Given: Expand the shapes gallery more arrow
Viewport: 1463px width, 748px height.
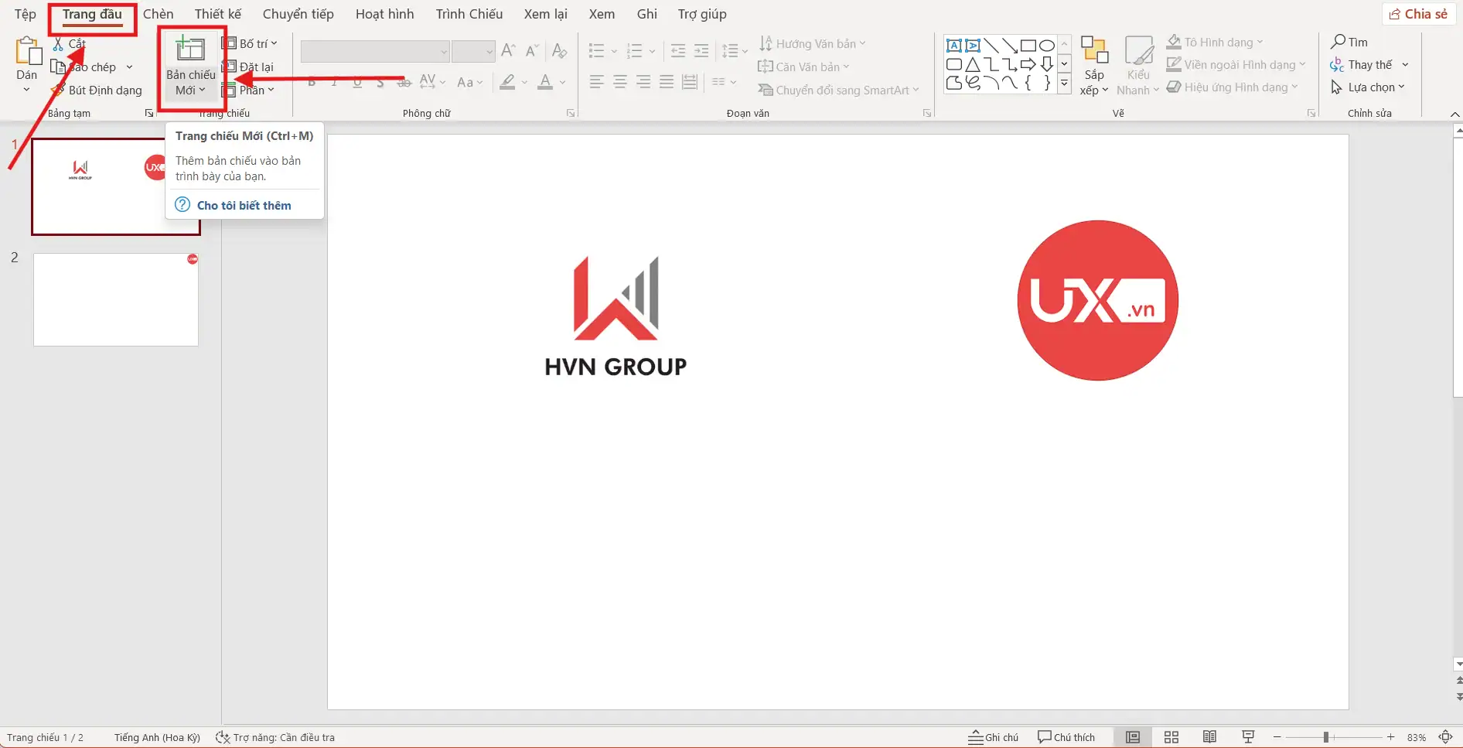Looking at the screenshot, I should tap(1064, 84).
